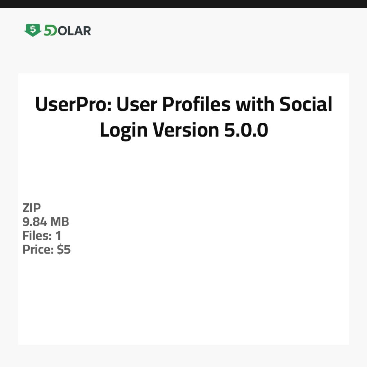Click the Files: 1 count line
The height and width of the screenshot is (367, 367).
[42, 236]
